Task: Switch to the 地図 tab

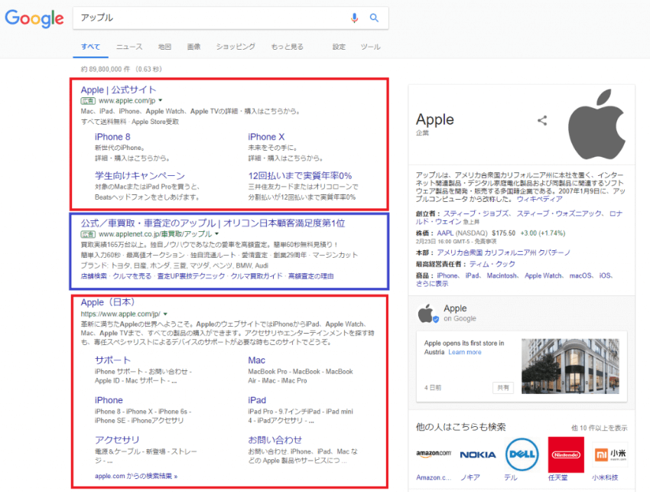Action: [x=164, y=47]
